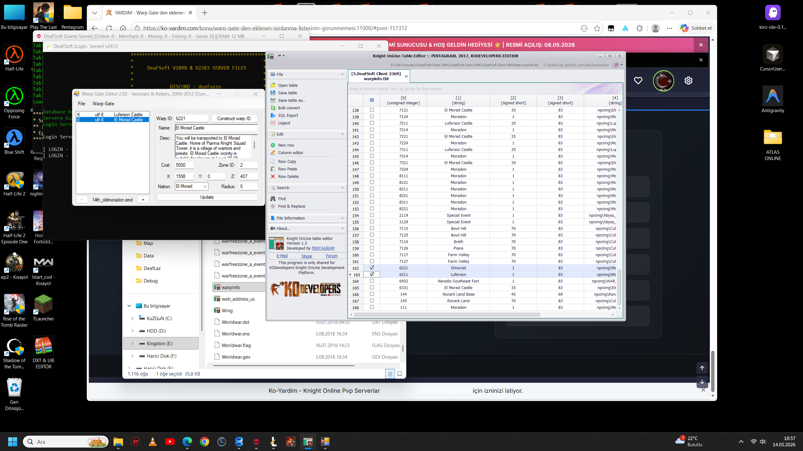Open Blue Shift desktop icon
Screen dimensions: 803x451
pos(14,141)
